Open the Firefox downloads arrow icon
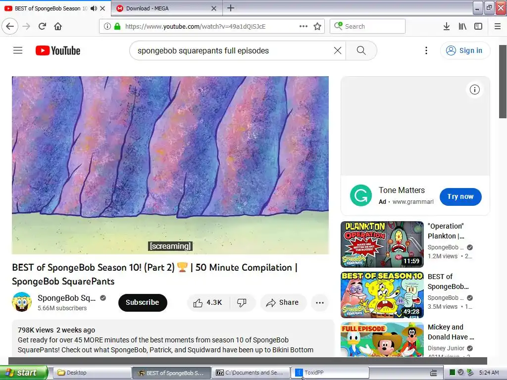507x380 pixels. coord(446,26)
